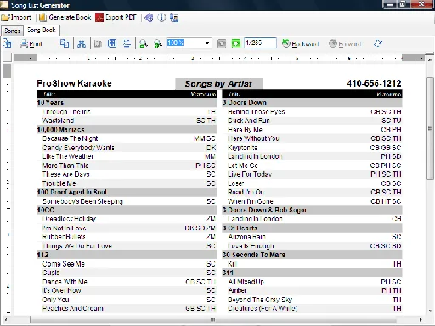435x326 pixels.
Task: Click the find binoculars icon
Action: click(x=82, y=43)
